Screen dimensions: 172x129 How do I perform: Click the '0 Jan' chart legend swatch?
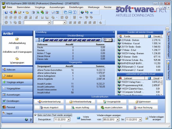(105, 40)
